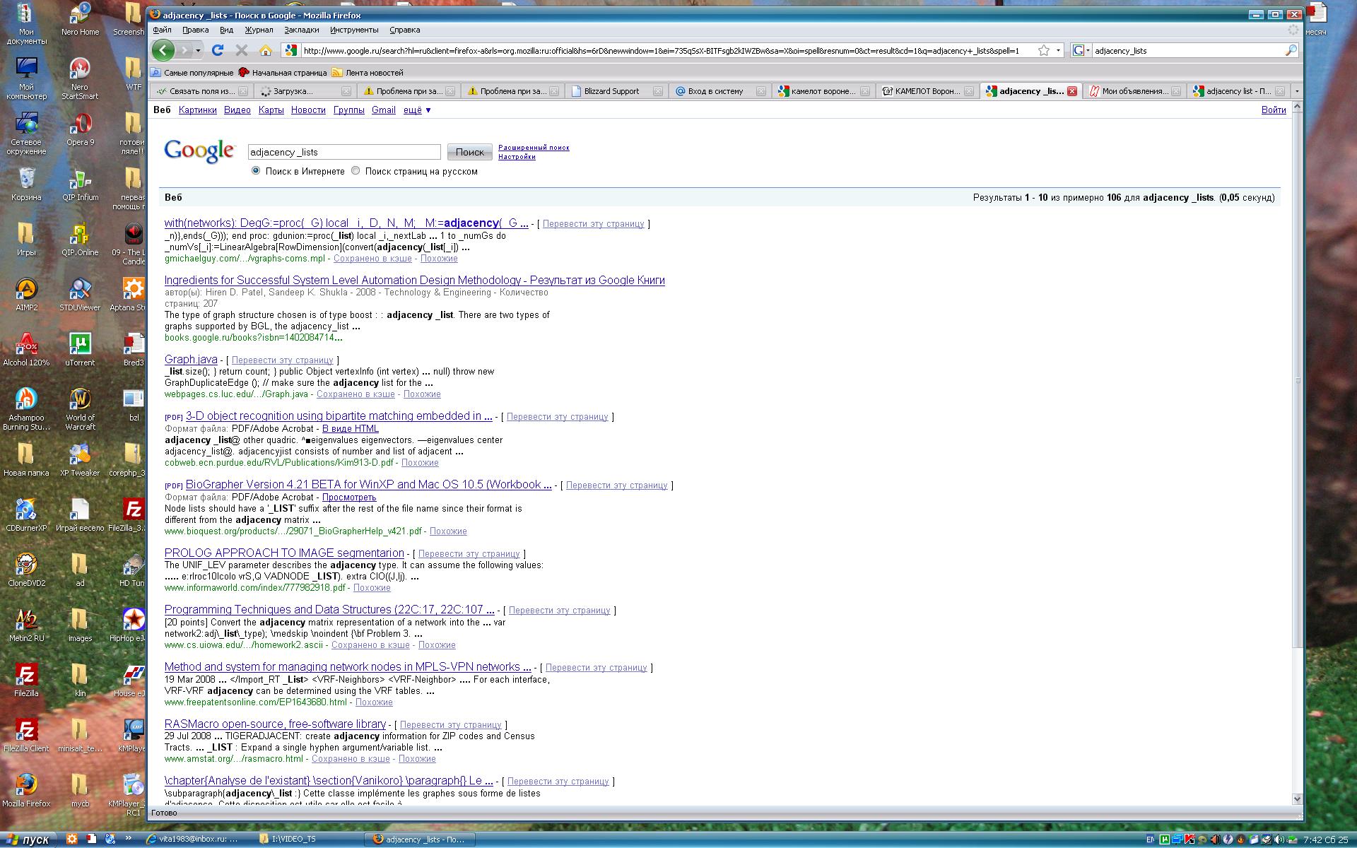The image size is (1357, 848).
Task: Open World of Warcraft desktop icon
Action: click(80, 409)
